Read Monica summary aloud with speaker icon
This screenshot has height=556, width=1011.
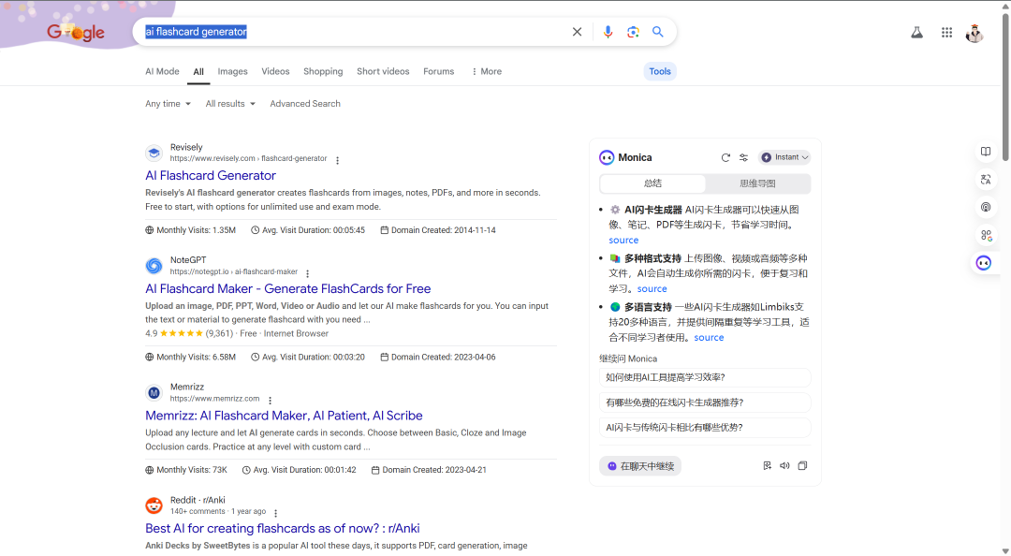click(x=784, y=466)
